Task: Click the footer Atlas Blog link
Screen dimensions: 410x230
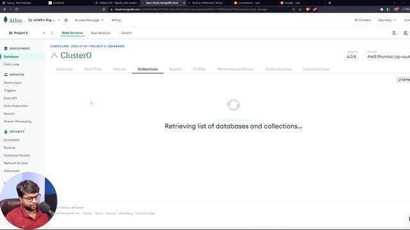Action: [126, 213]
